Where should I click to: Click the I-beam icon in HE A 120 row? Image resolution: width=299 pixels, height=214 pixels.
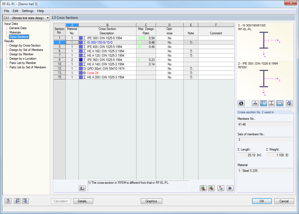pos(85,56)
